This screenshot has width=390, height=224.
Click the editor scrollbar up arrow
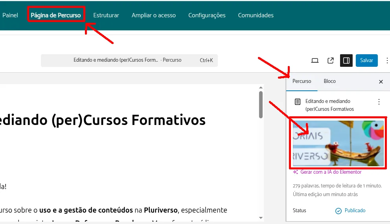[x=260, y=87]
